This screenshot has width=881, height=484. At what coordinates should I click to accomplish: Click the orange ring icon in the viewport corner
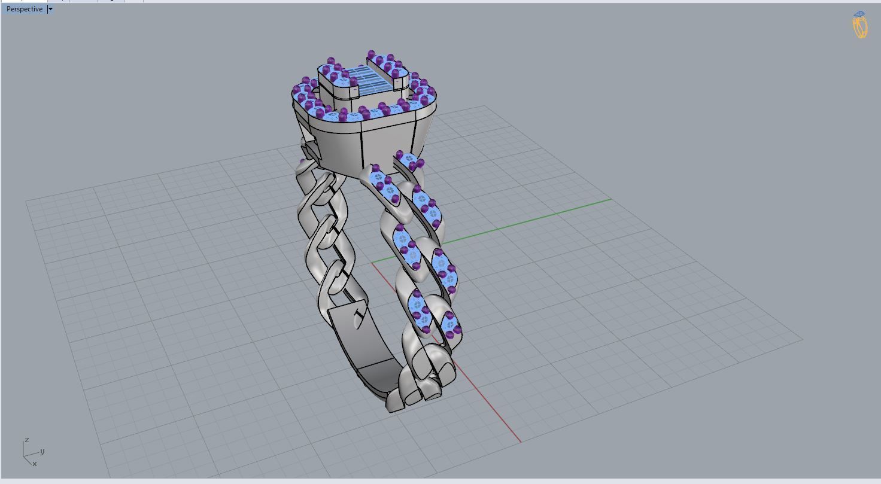click(860, 25)
